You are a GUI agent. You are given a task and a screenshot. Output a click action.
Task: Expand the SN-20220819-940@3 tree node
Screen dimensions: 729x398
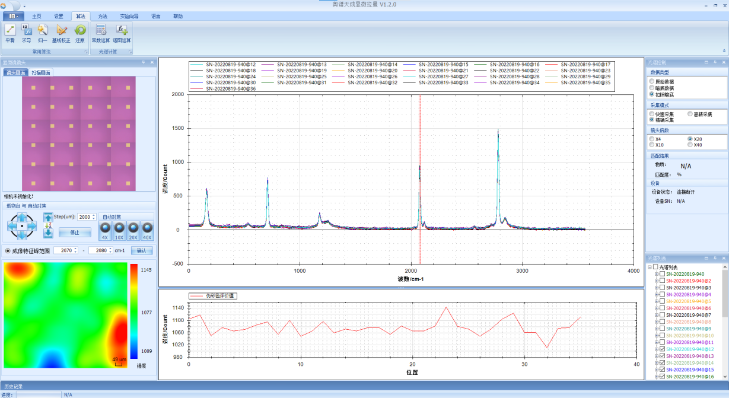tap(657, 288)
